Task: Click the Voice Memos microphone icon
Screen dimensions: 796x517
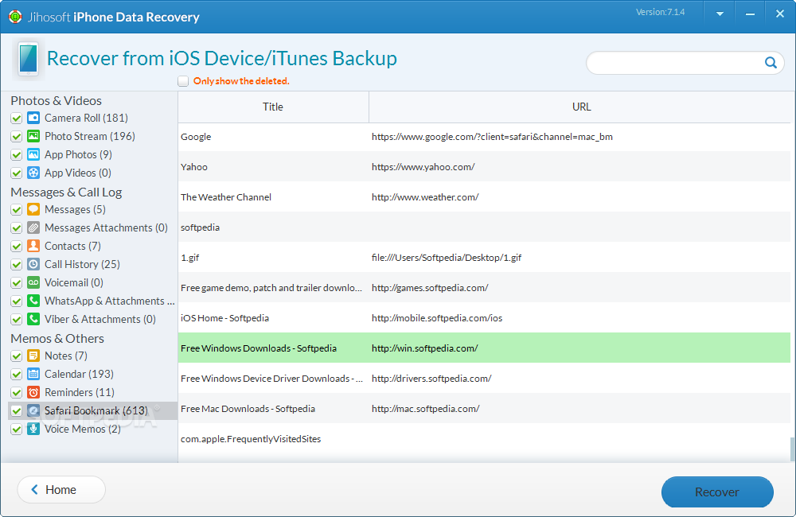Action: 33,429
